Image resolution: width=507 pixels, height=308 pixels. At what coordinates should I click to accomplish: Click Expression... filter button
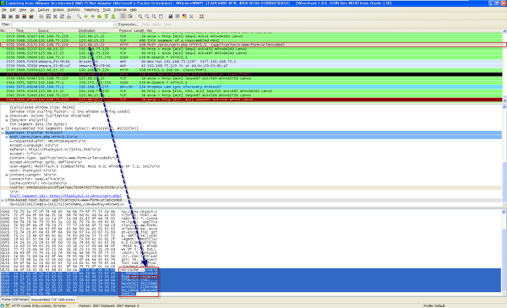click(x=128, y=24)
